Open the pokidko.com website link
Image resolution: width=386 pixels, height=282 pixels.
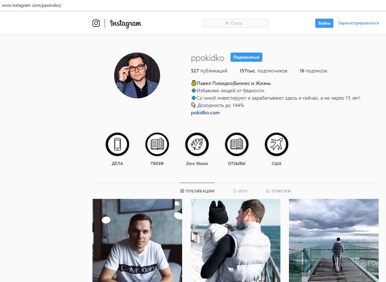[x=205, y=112]
